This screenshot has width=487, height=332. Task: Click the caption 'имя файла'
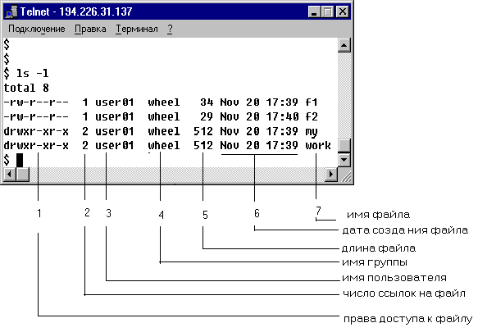click(x=378, y=215)
